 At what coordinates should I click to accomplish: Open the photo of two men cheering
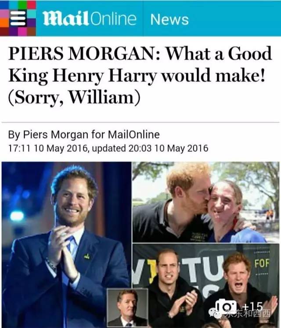coord(206,286)
